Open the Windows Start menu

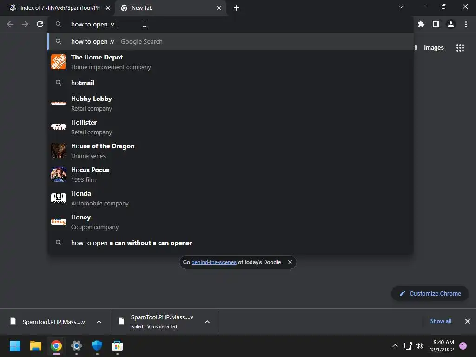[15, 346]
